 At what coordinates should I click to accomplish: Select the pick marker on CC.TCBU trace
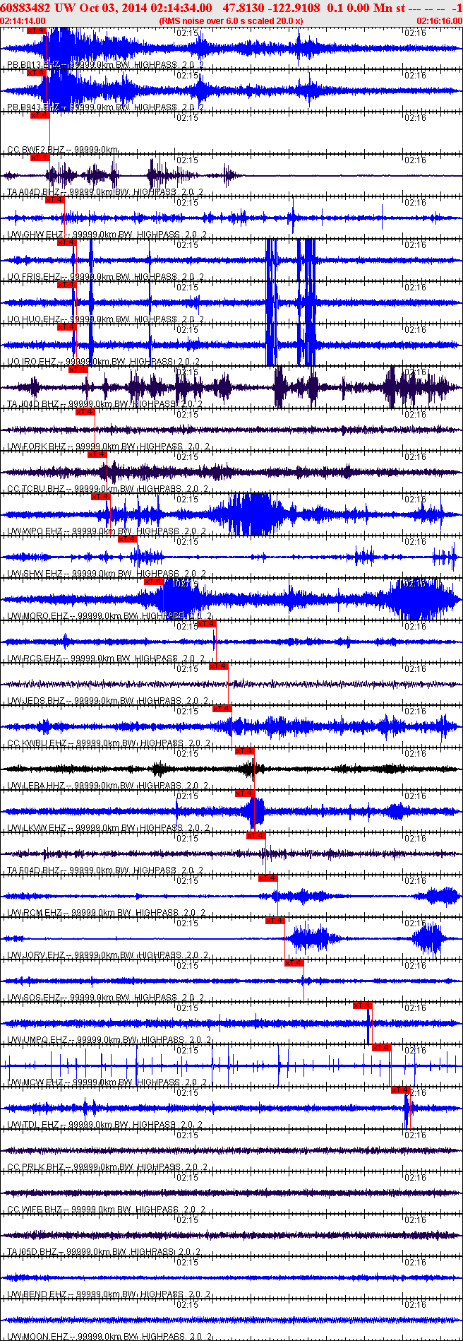click(97, 454)
